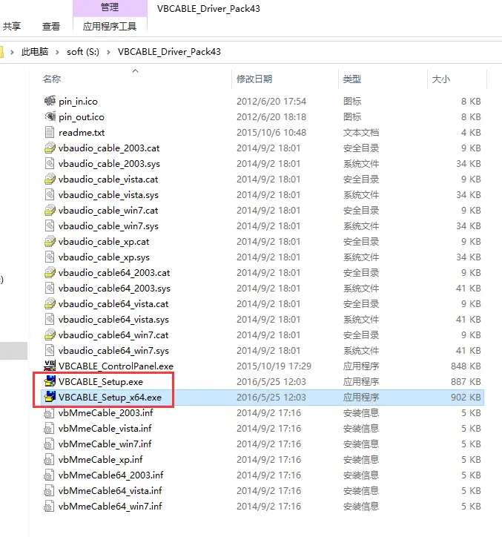The width and height of the screenshot is (502, 537).
Task: Click the vbaudio_cable_win7.cat catalog icon
Action: point(50,211)
